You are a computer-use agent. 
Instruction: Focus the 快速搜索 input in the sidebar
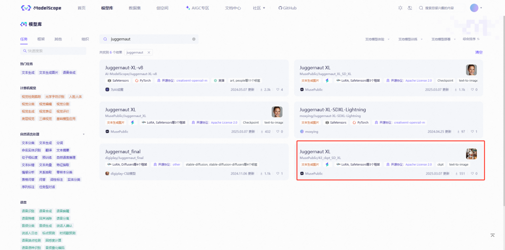pyautogui.click(x=53, y=51)
